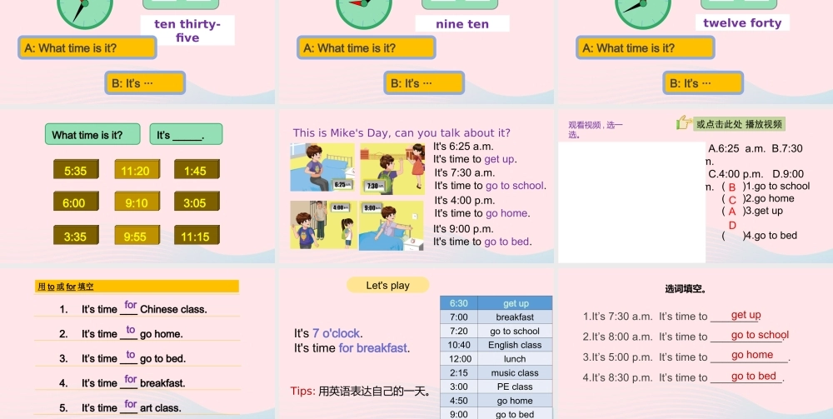Click the red answer 'B' for go to school
Screen dimensions: 833x419
pos(732,187)
